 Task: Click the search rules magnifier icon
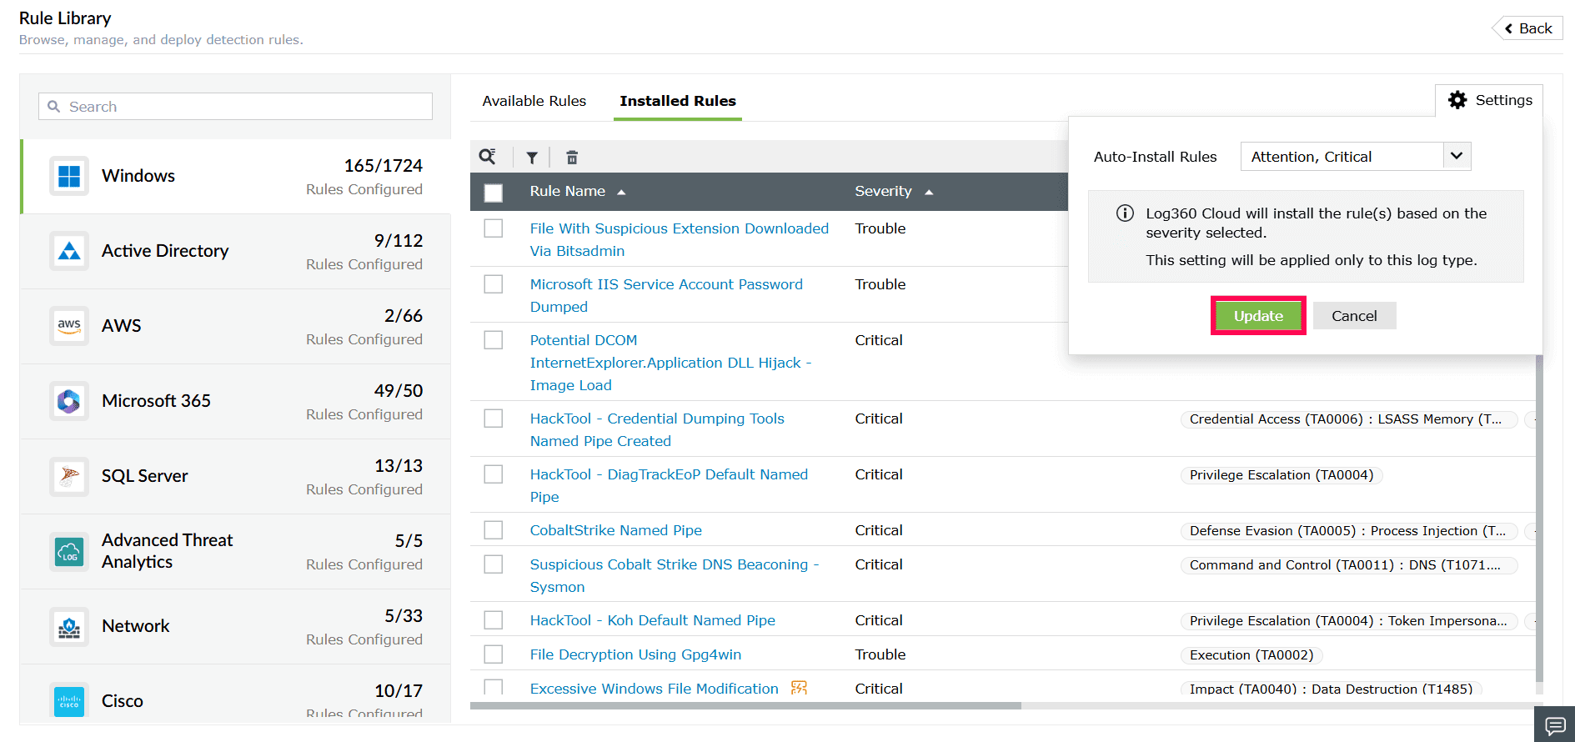pos(488,157)
